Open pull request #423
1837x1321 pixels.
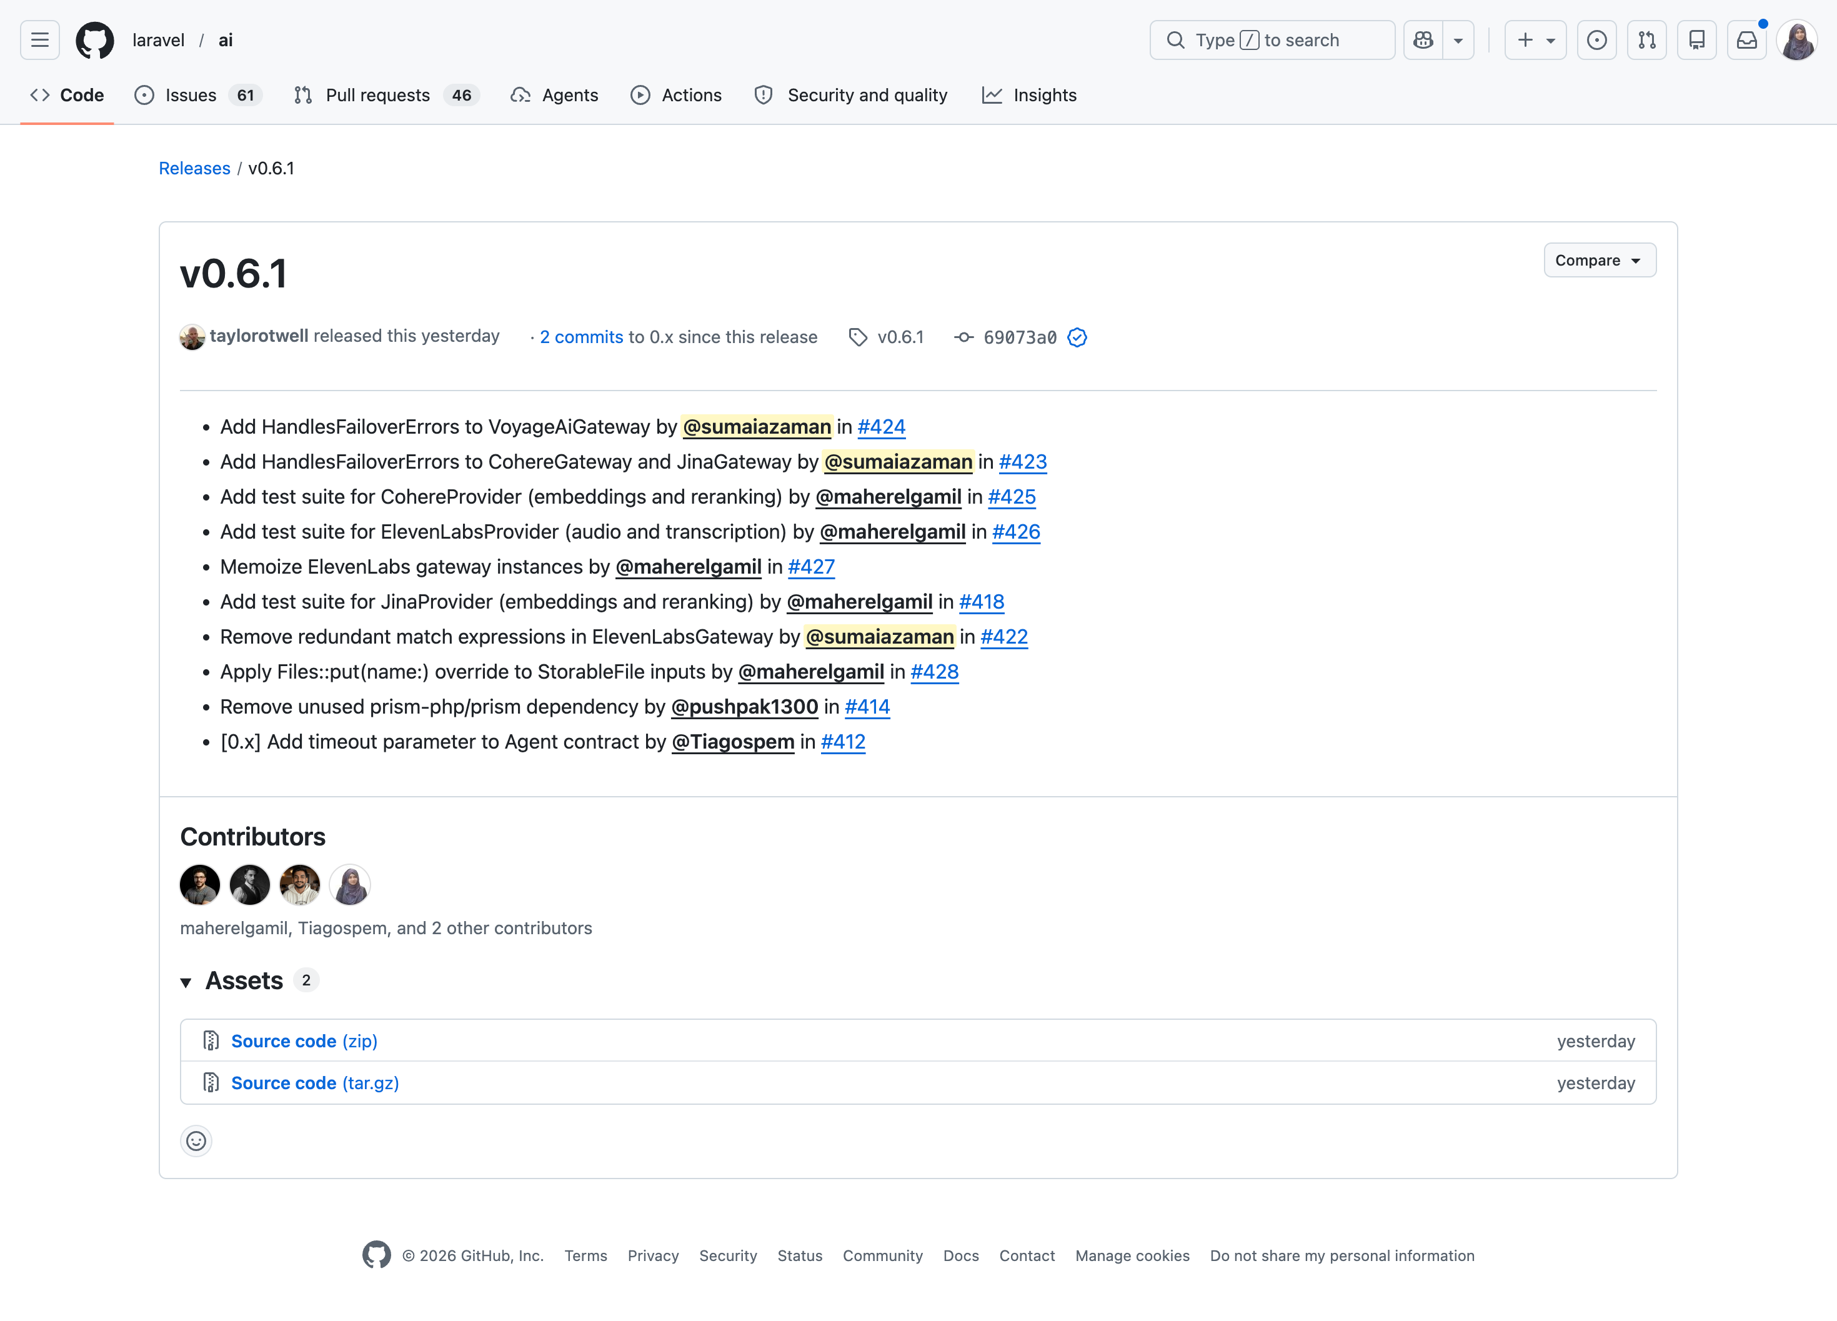[1022, 462]
